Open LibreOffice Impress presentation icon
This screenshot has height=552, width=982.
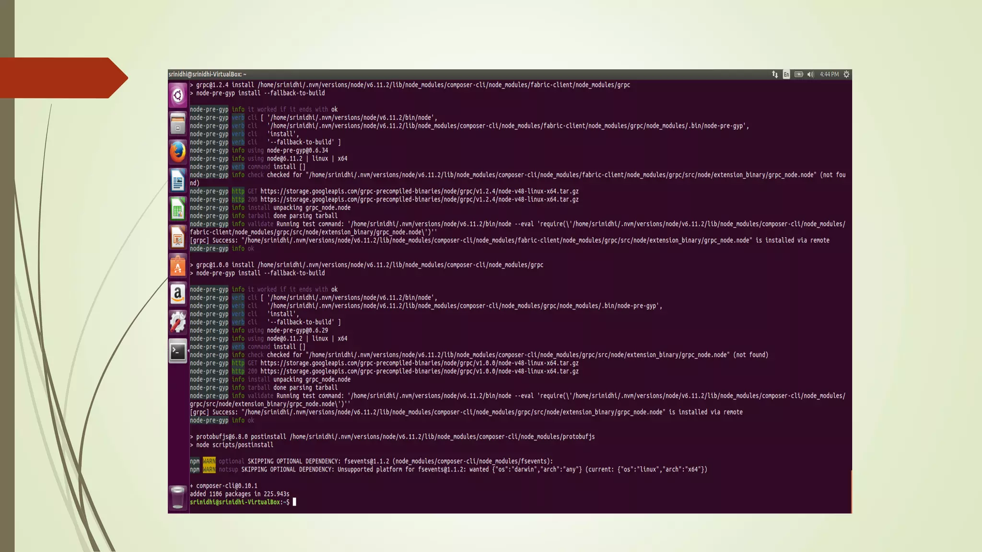tap(178, 237)
